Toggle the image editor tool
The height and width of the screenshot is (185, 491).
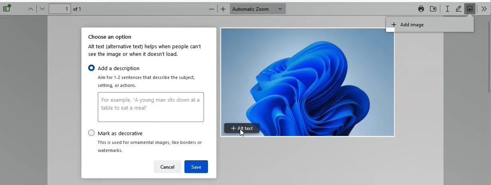470,9
